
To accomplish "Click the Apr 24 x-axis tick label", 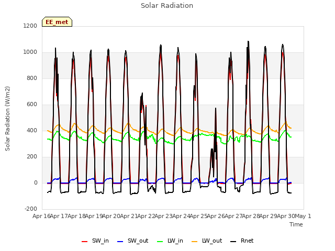I will coord(181,216).
